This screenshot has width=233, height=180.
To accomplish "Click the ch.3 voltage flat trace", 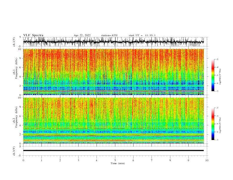I will coord(113,151).
